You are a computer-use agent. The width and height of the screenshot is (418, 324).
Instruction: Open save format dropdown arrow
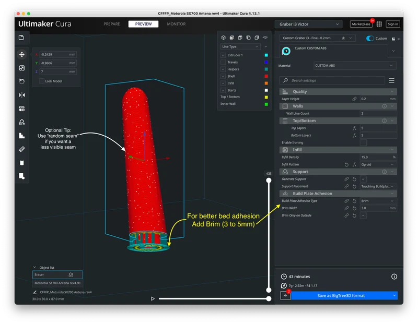(394, 295)
